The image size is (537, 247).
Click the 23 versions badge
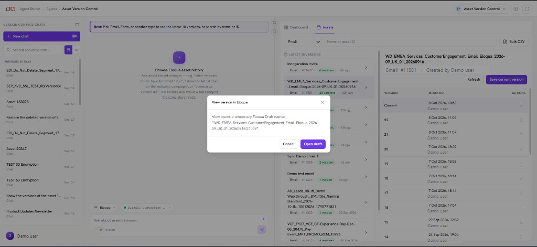click(327, 93)
